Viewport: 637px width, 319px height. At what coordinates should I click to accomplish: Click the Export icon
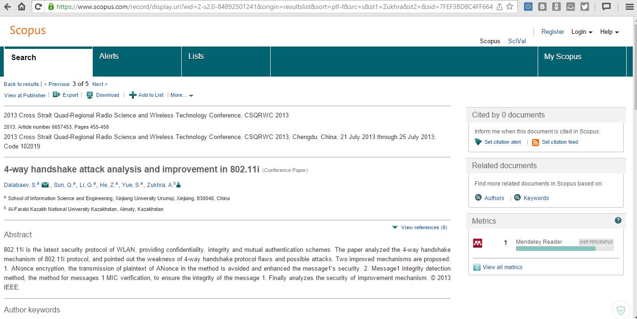(x=56, y=95)
